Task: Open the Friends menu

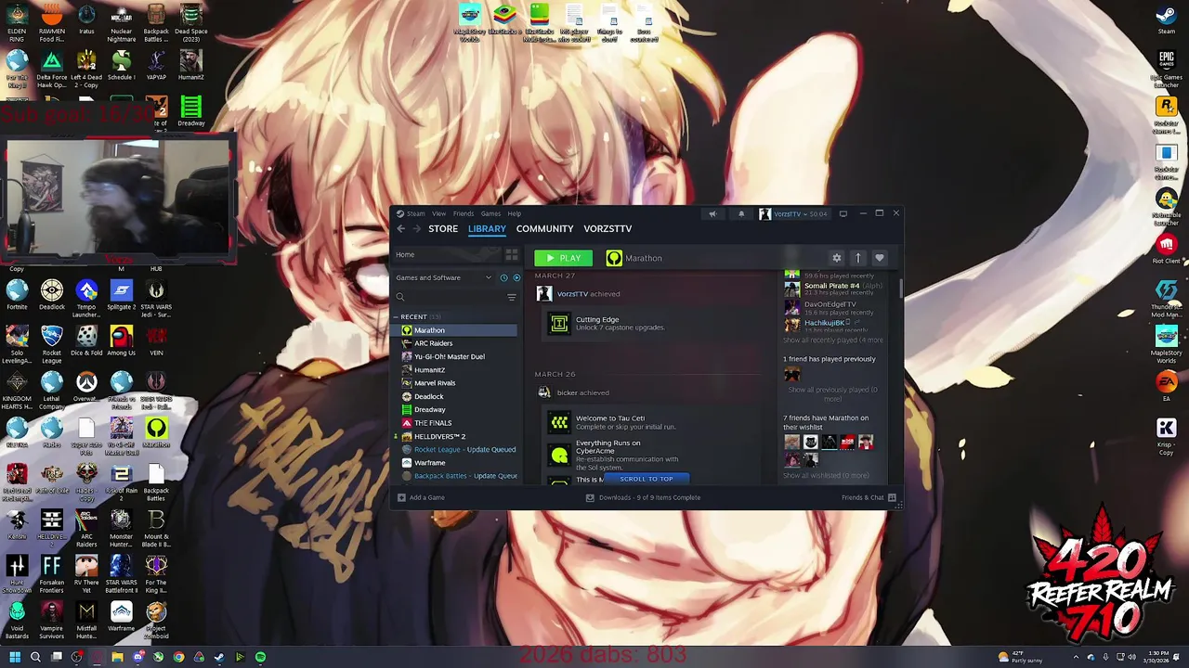Action: click(x=464, y=214)
